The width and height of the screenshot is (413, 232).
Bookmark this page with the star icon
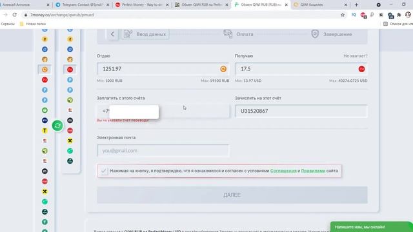[x=343, y=15]
